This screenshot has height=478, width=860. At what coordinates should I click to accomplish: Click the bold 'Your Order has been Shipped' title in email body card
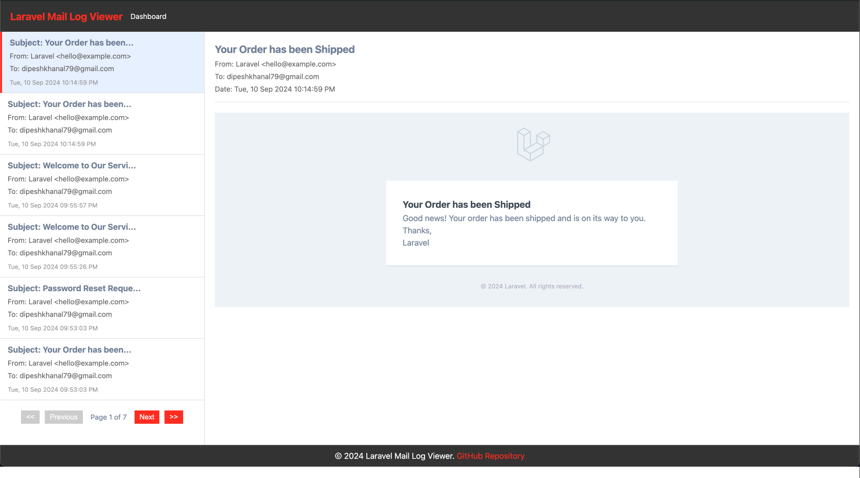tap(467, 205)
